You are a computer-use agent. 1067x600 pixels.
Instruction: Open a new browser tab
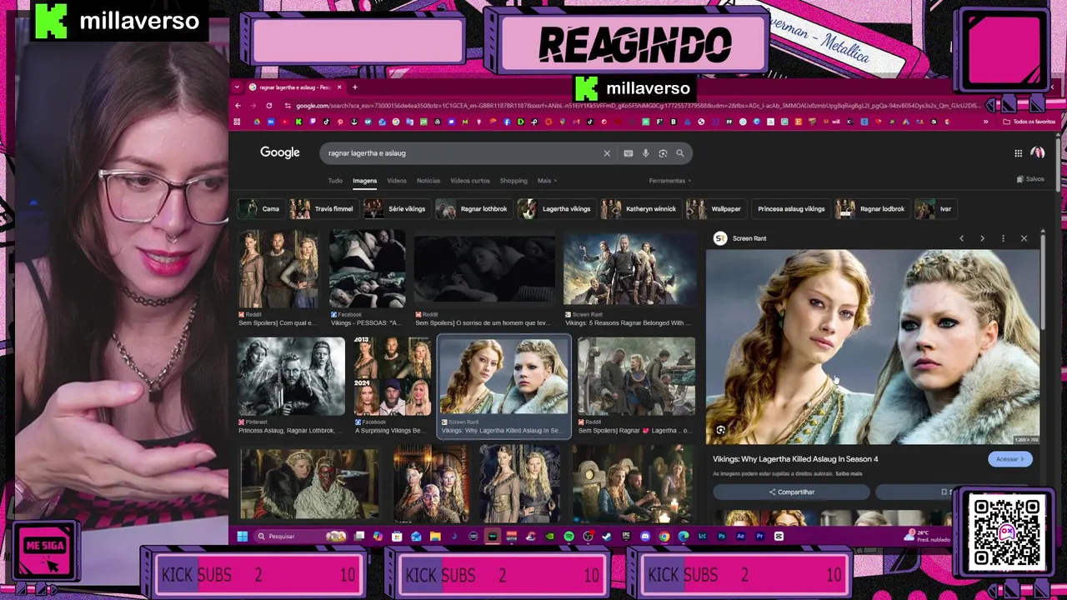pyautogui.click(x=354, y=87)
